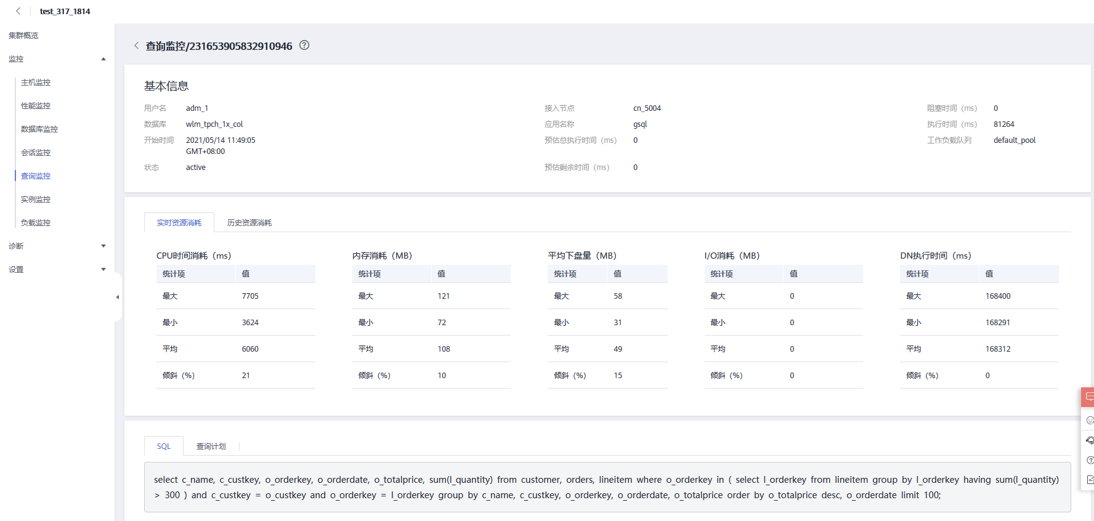Click the 内存消耗 (MB) table heading
Screen dimensions: 1094x521
[382, 256]
